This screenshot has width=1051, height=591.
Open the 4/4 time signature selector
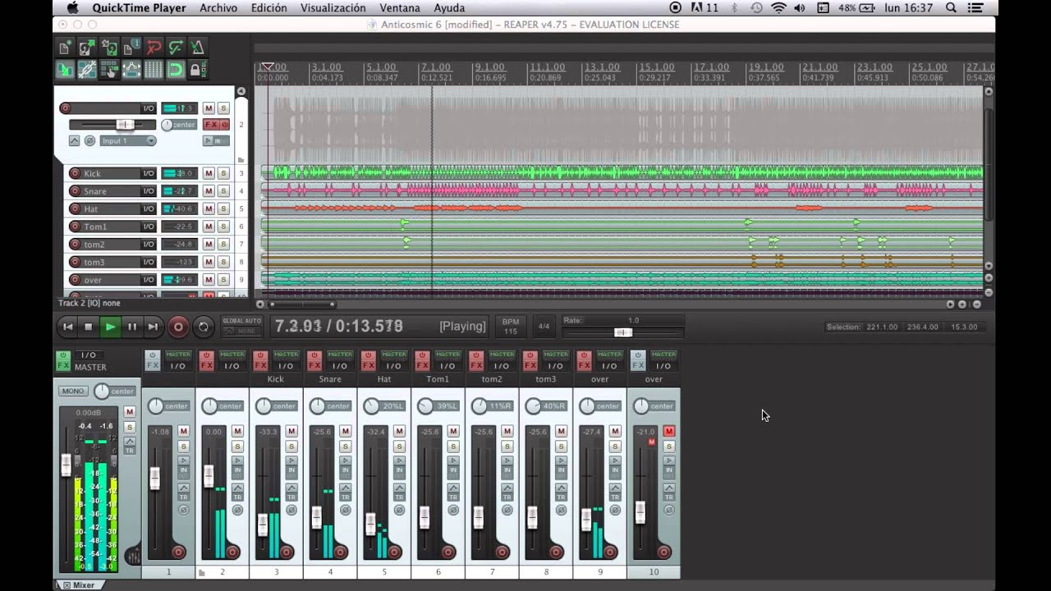[544, 326]
